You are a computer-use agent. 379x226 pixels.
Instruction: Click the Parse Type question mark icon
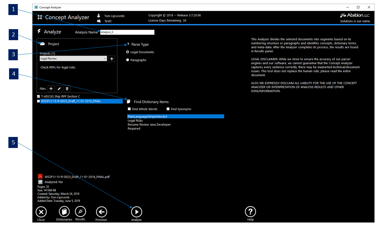(128, 45)
